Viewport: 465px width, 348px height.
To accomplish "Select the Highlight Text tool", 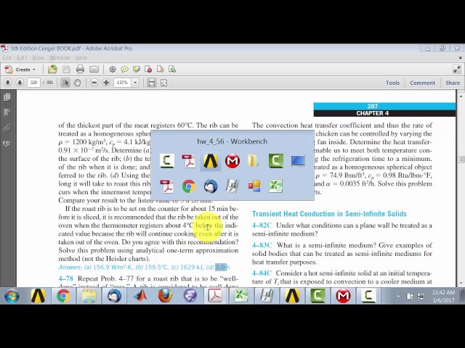I will click(x=137, y=70).
